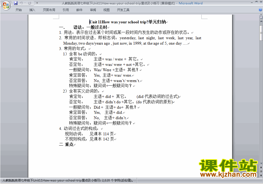Open the 开始 ribbon tab
This screenshot has height=184, width=263.
pos(18,10)
